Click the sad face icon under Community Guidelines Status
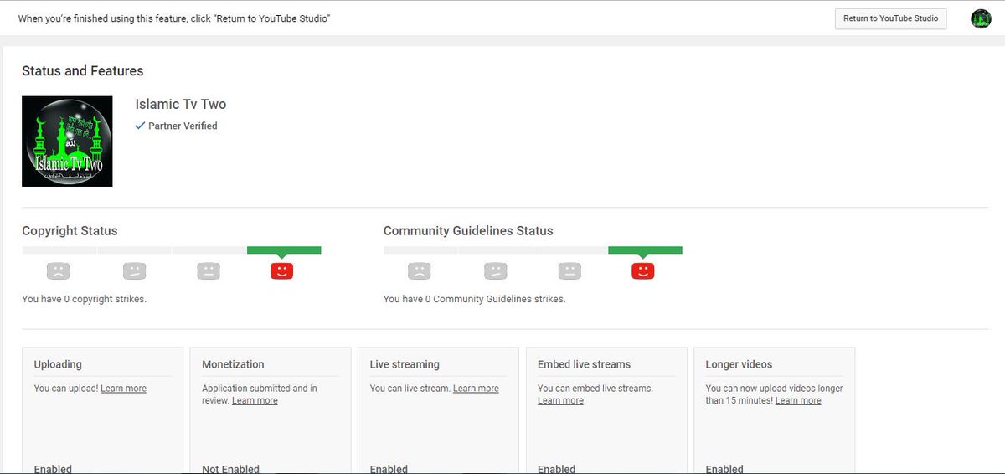 coord(420,270)
